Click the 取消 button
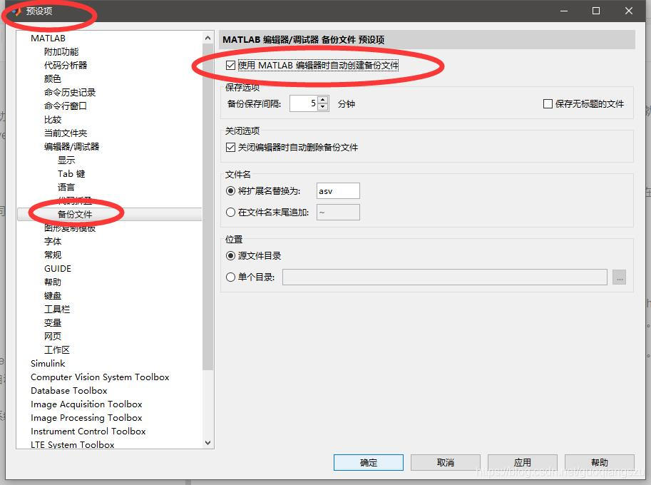The image size is (651, 485). 446,463
